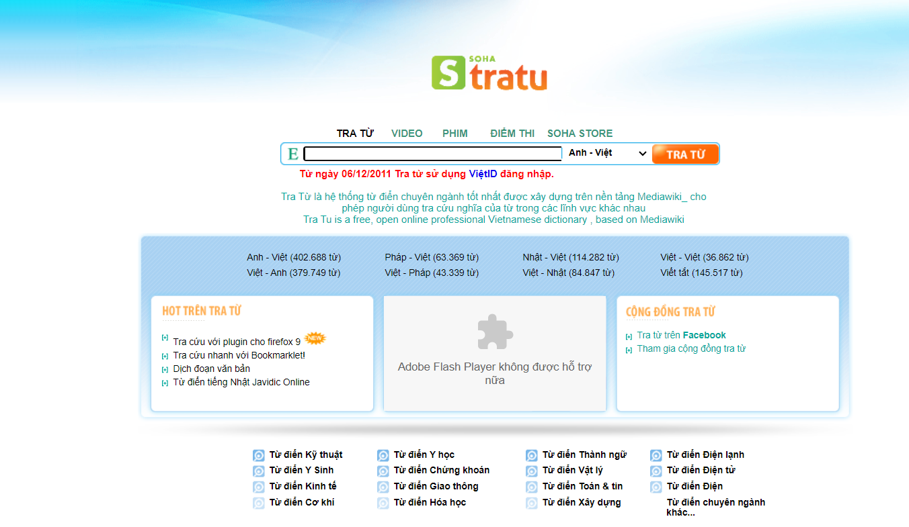This screenshot has height=527, width=909.
Task: Open Từ điển Chứng khoán text link
Action: tap(442, 470)
